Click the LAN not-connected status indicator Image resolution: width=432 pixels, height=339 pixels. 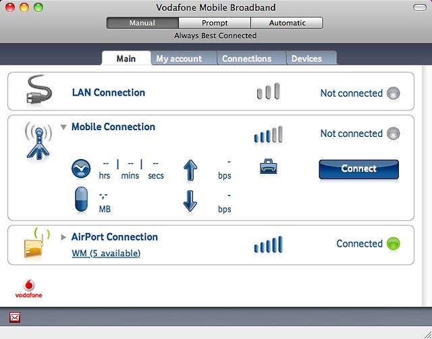coord(393,93)
